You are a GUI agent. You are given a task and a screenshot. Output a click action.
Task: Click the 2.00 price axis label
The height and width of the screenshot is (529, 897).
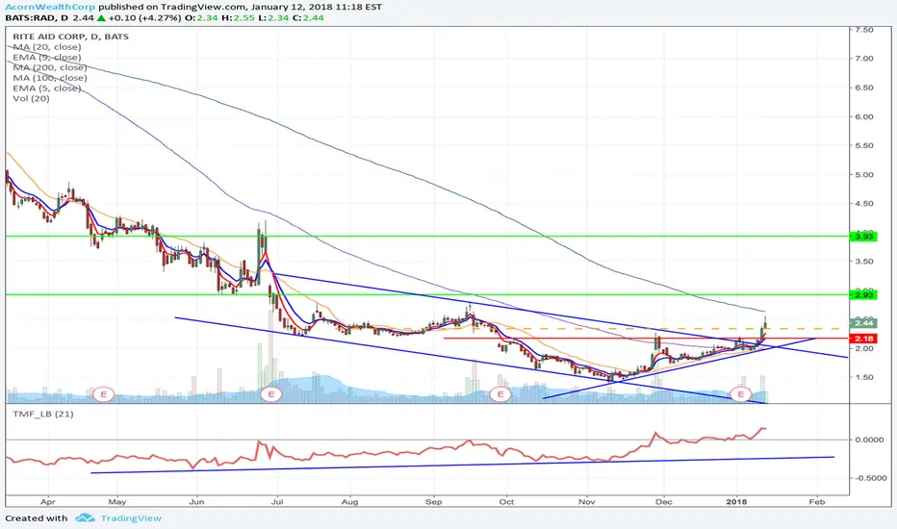tap(864, 348)
